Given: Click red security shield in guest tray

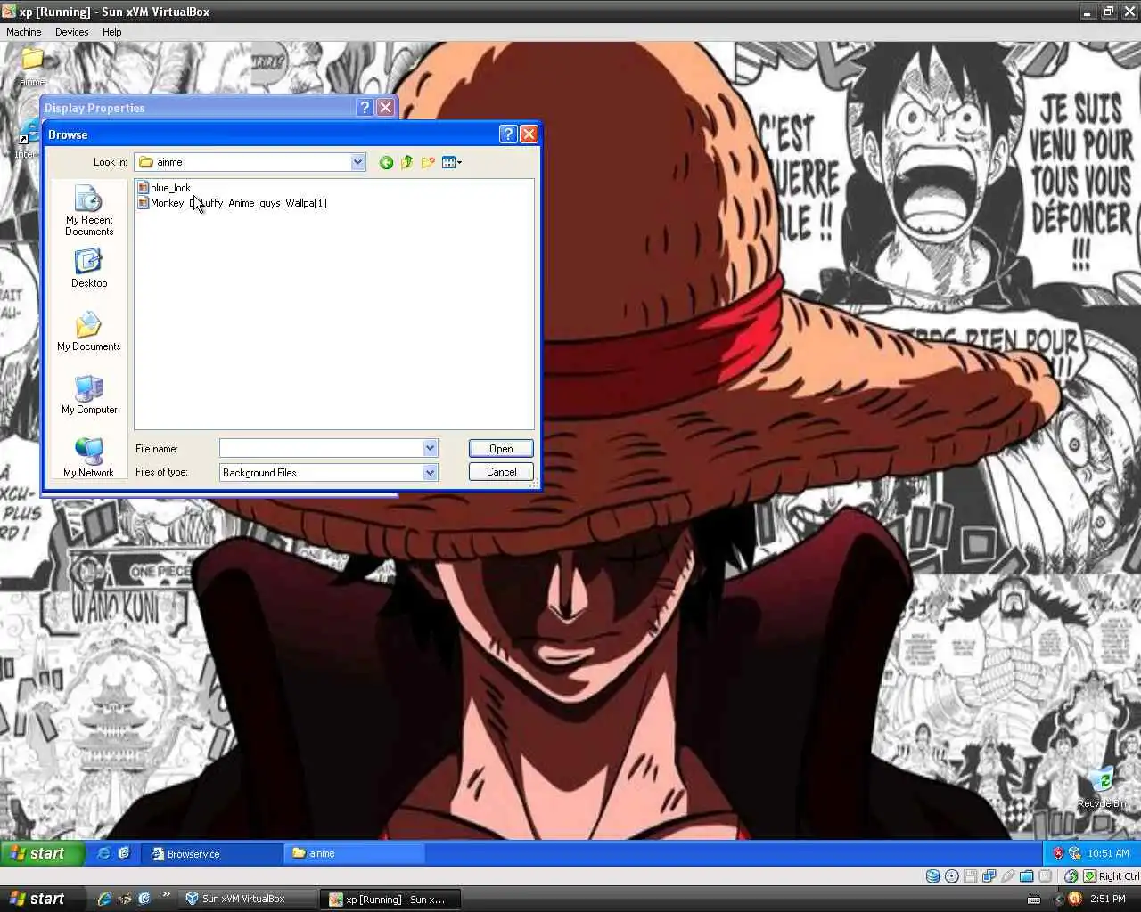Looking at the screenshot, I should pos(1058,853).
